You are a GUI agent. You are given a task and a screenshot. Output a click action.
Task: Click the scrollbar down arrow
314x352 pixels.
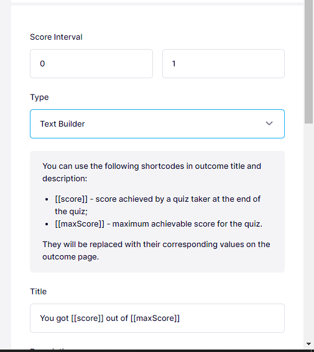tap(308, 344)
